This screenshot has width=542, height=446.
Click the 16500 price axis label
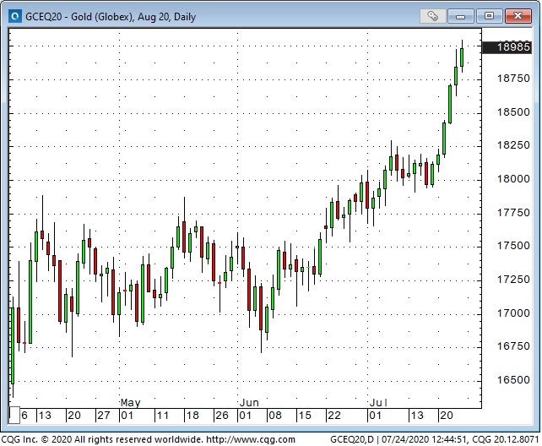(513, 380)
